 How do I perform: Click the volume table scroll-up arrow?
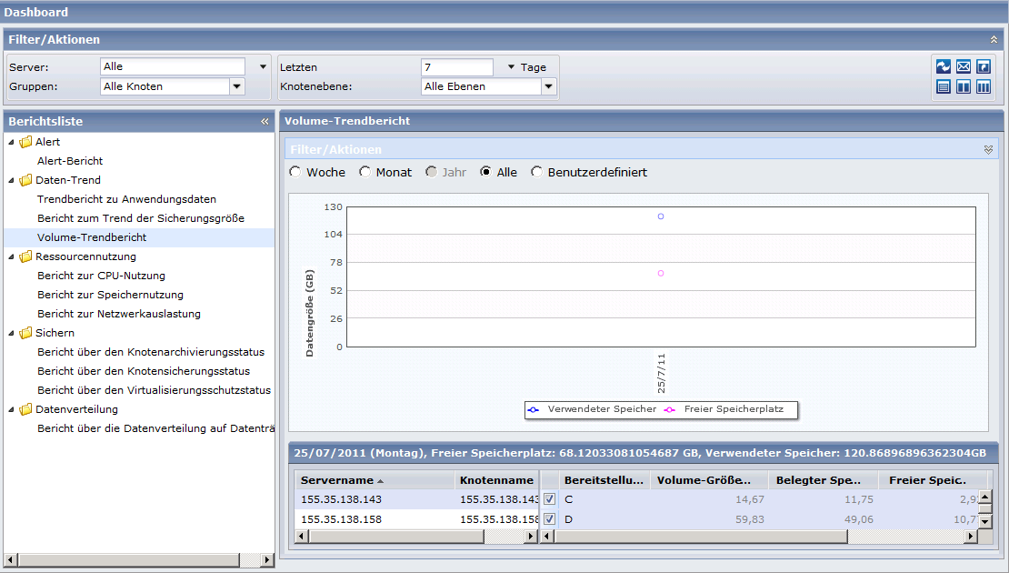(984, 497)
